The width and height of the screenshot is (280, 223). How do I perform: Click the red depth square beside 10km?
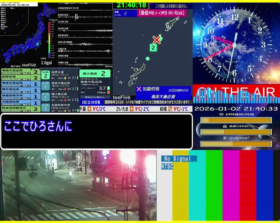[x=65, y=89]
